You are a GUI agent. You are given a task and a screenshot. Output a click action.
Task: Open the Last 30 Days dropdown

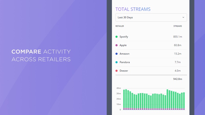[x=151, y=17]
